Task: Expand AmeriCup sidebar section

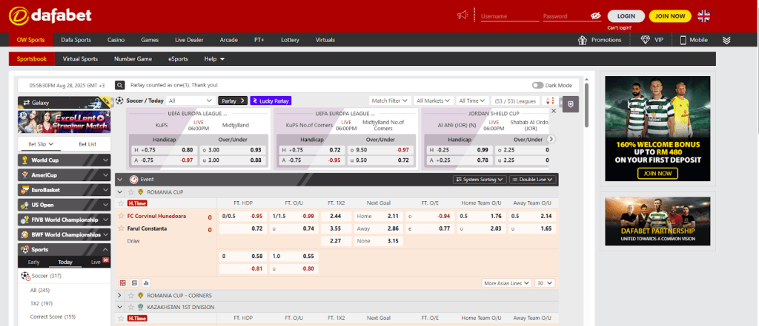Action: pos(64,175)
